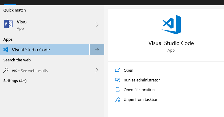The image size is (224, 117).
Task: Click the large Visual Studio Code logo
Action: coord(171,25)
